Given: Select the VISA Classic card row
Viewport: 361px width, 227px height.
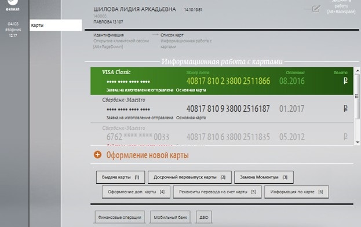Looking at the screenshot, I should coord(222,81).
